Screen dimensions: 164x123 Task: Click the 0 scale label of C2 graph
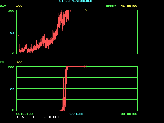click(x=13, y=110)
